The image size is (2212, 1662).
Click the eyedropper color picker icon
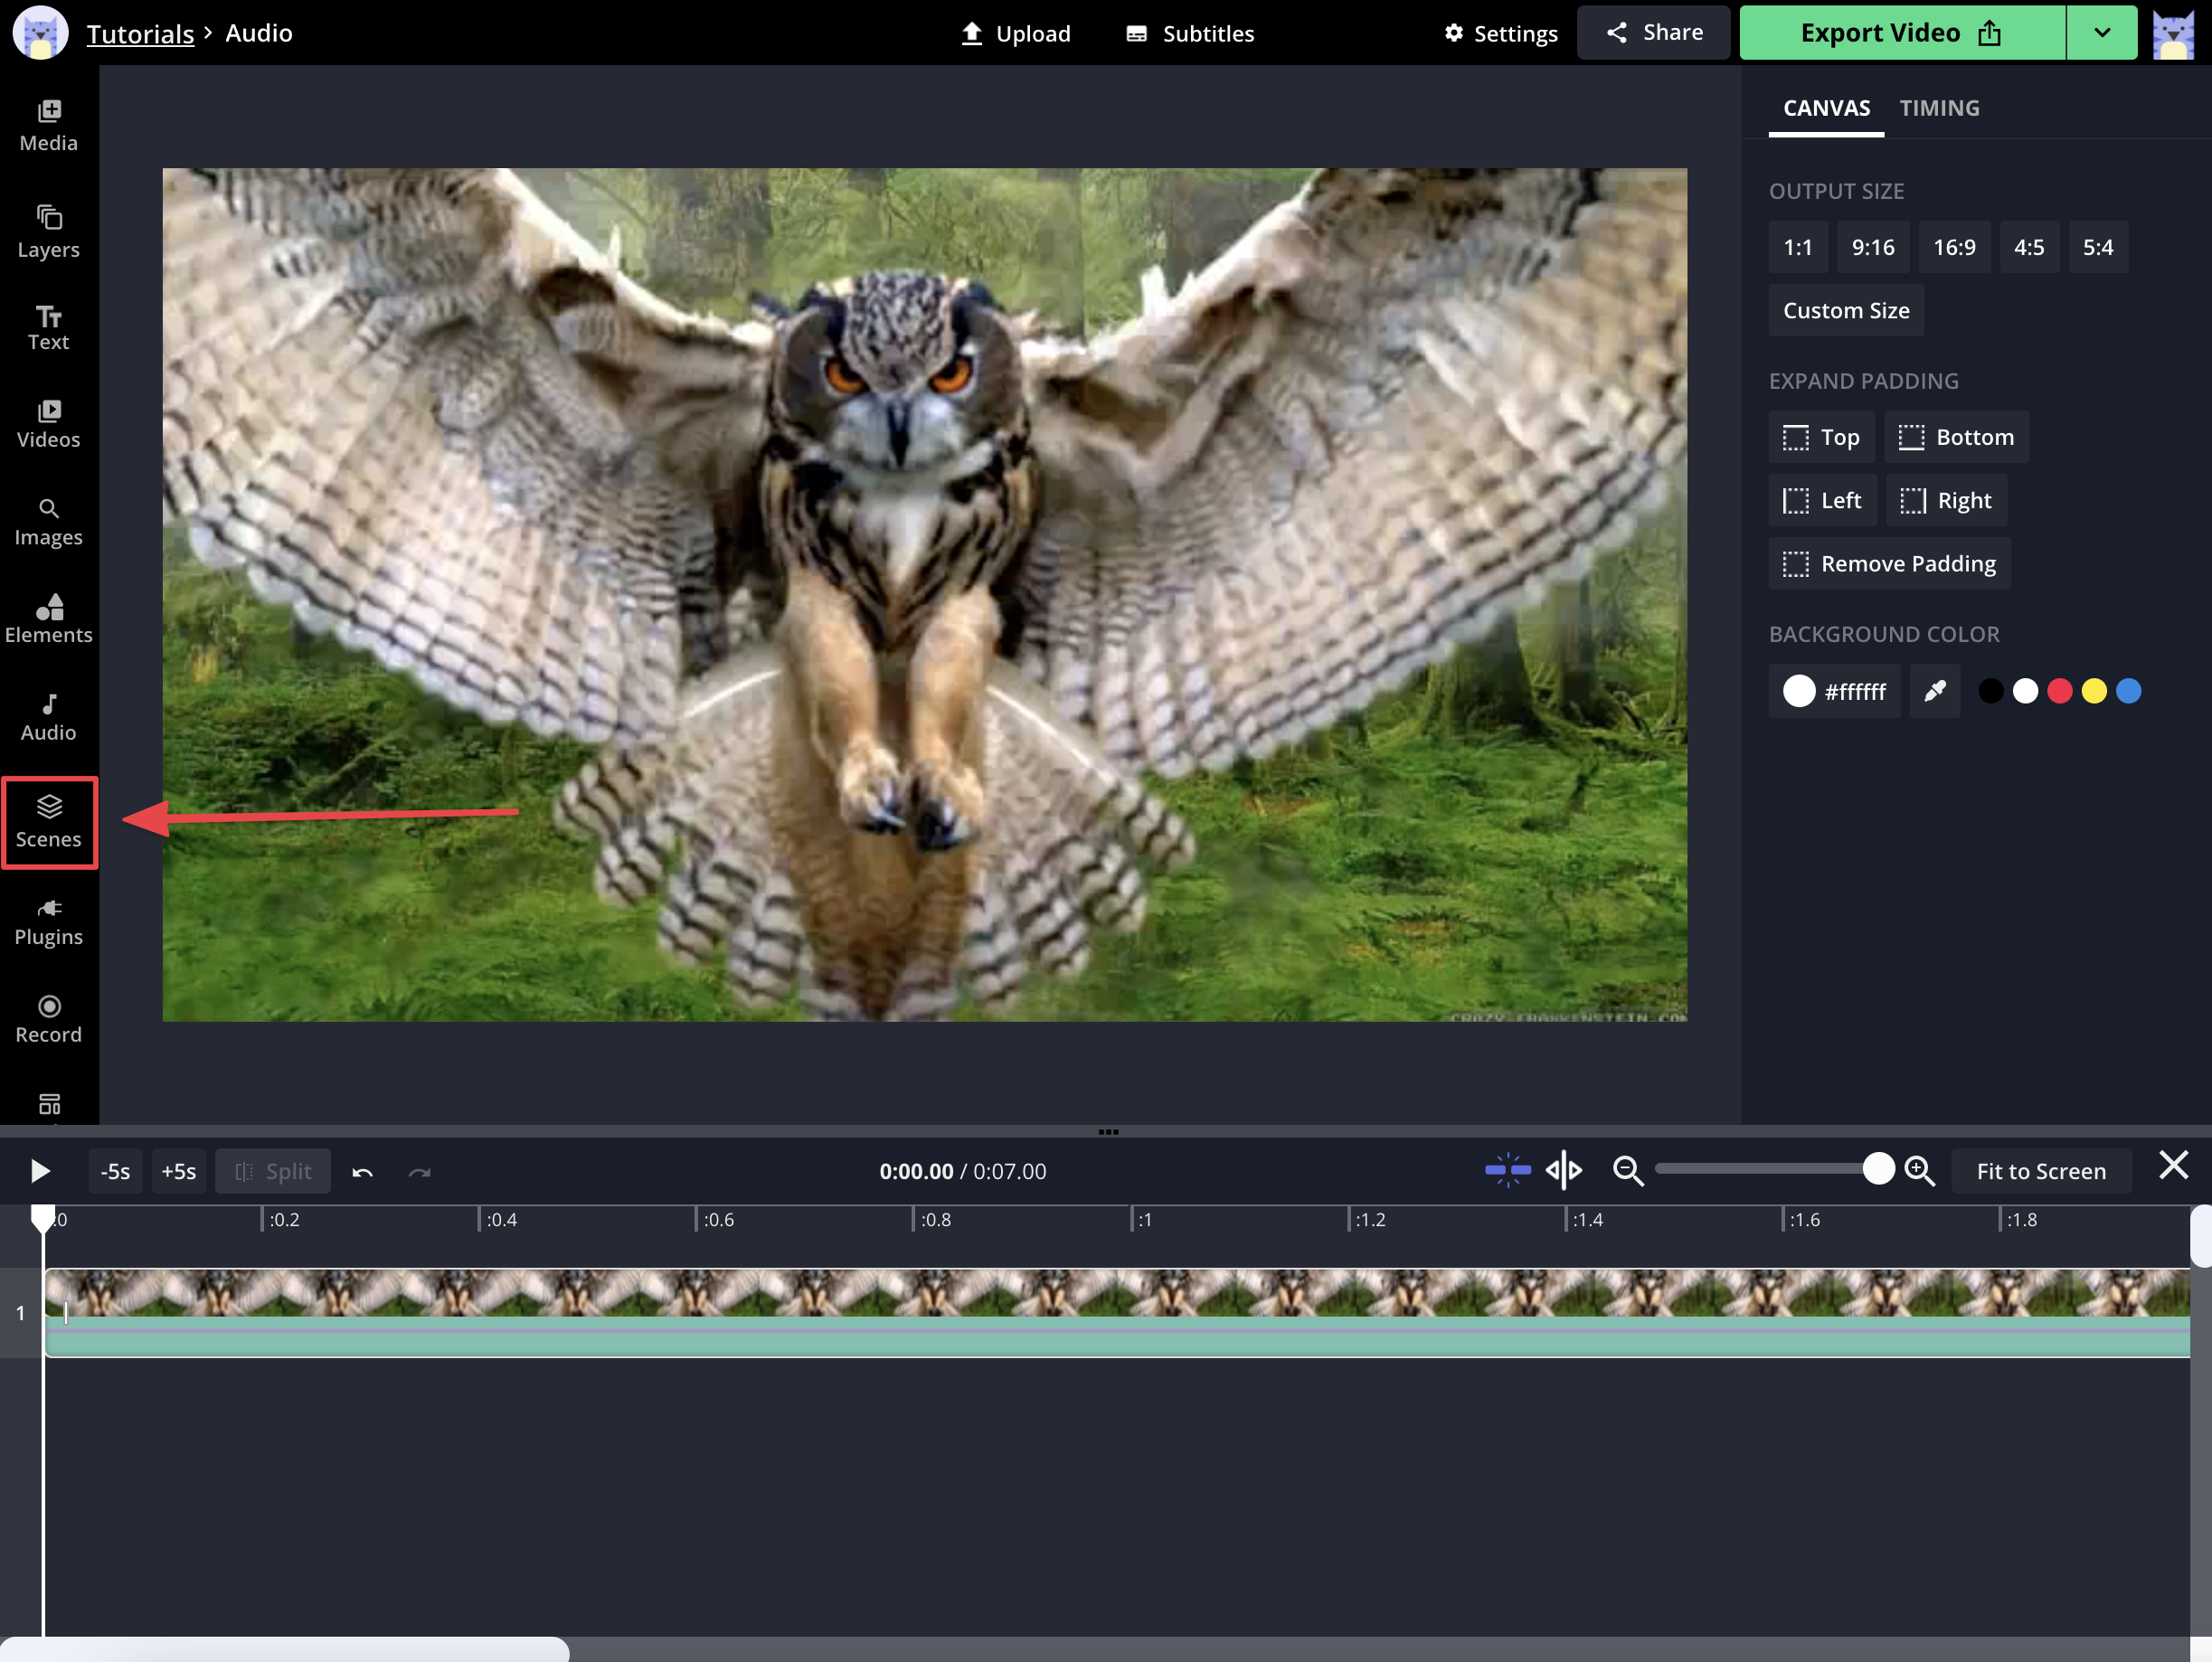tap(1934, 691)
